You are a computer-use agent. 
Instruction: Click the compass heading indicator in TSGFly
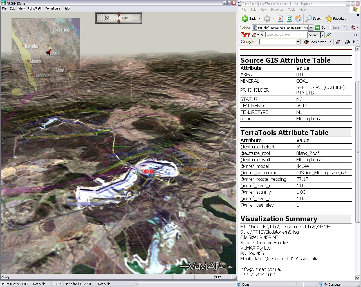tap(119, 18)
